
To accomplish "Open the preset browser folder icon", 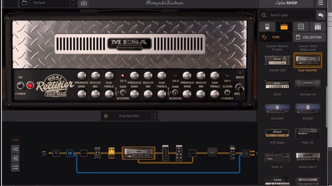I will tap(24, 3).
